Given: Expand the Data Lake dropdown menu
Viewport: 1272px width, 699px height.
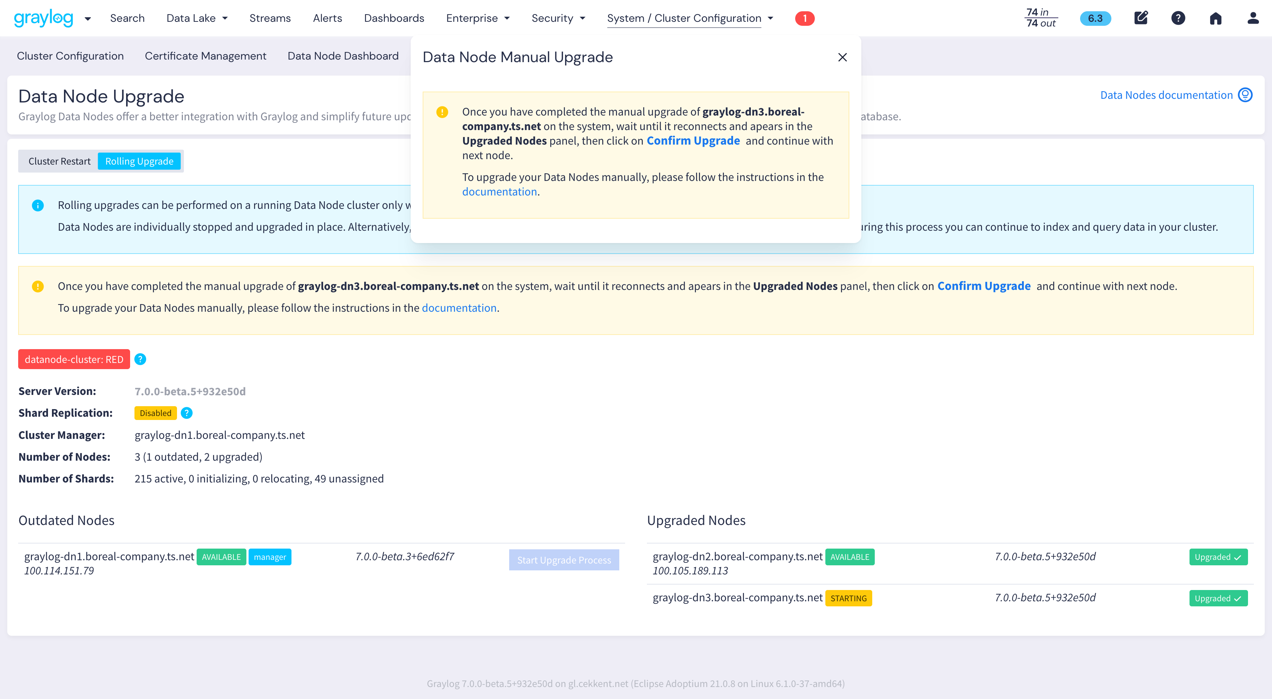Looking at the screenshot, I should click(197, 18).
